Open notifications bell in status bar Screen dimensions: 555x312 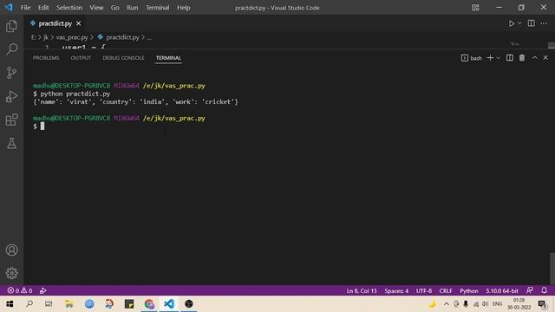[544, 290]
